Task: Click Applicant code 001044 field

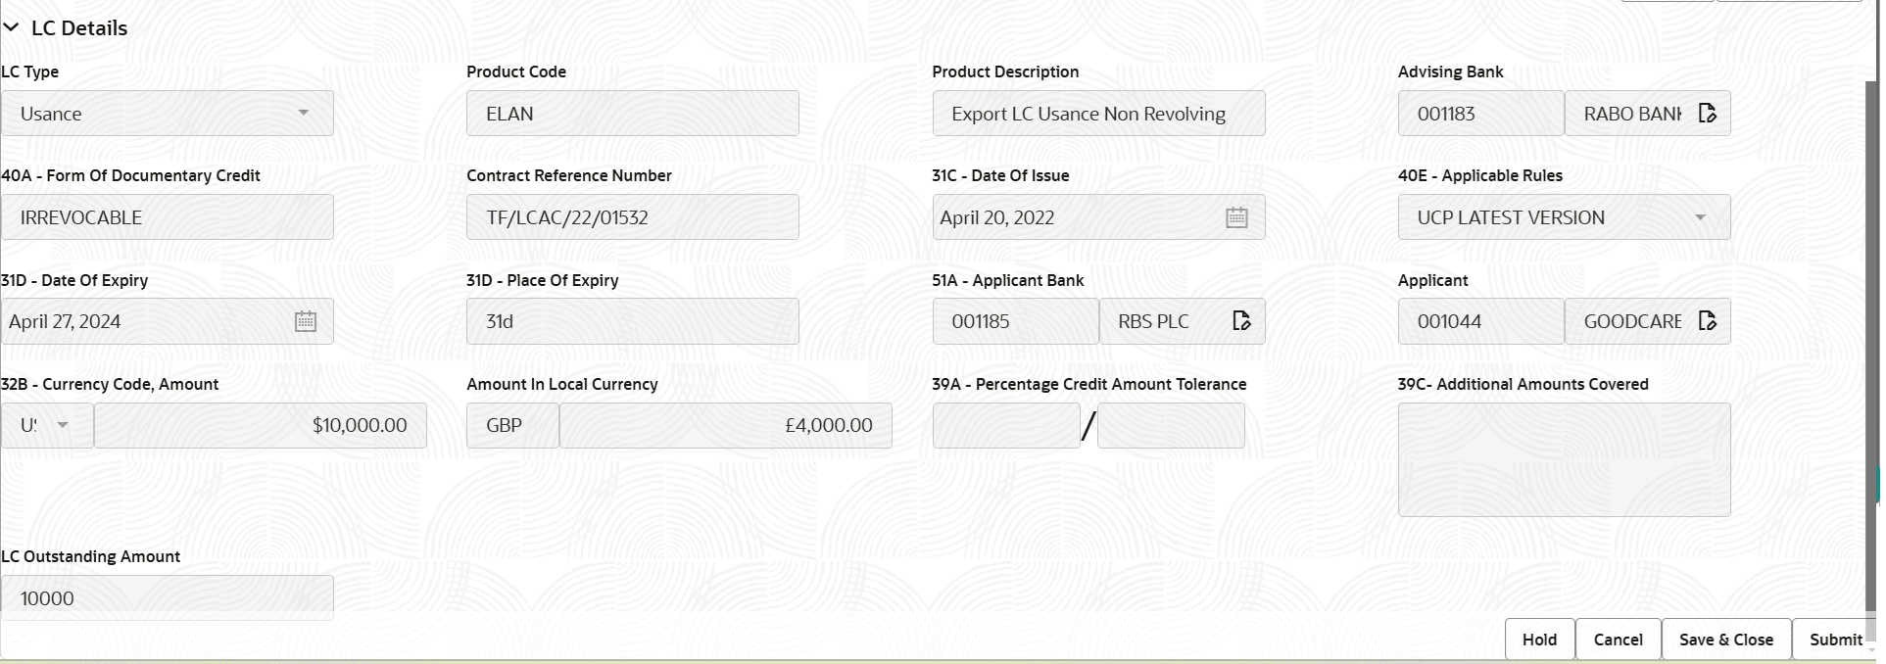Action: click(1480, 321)
